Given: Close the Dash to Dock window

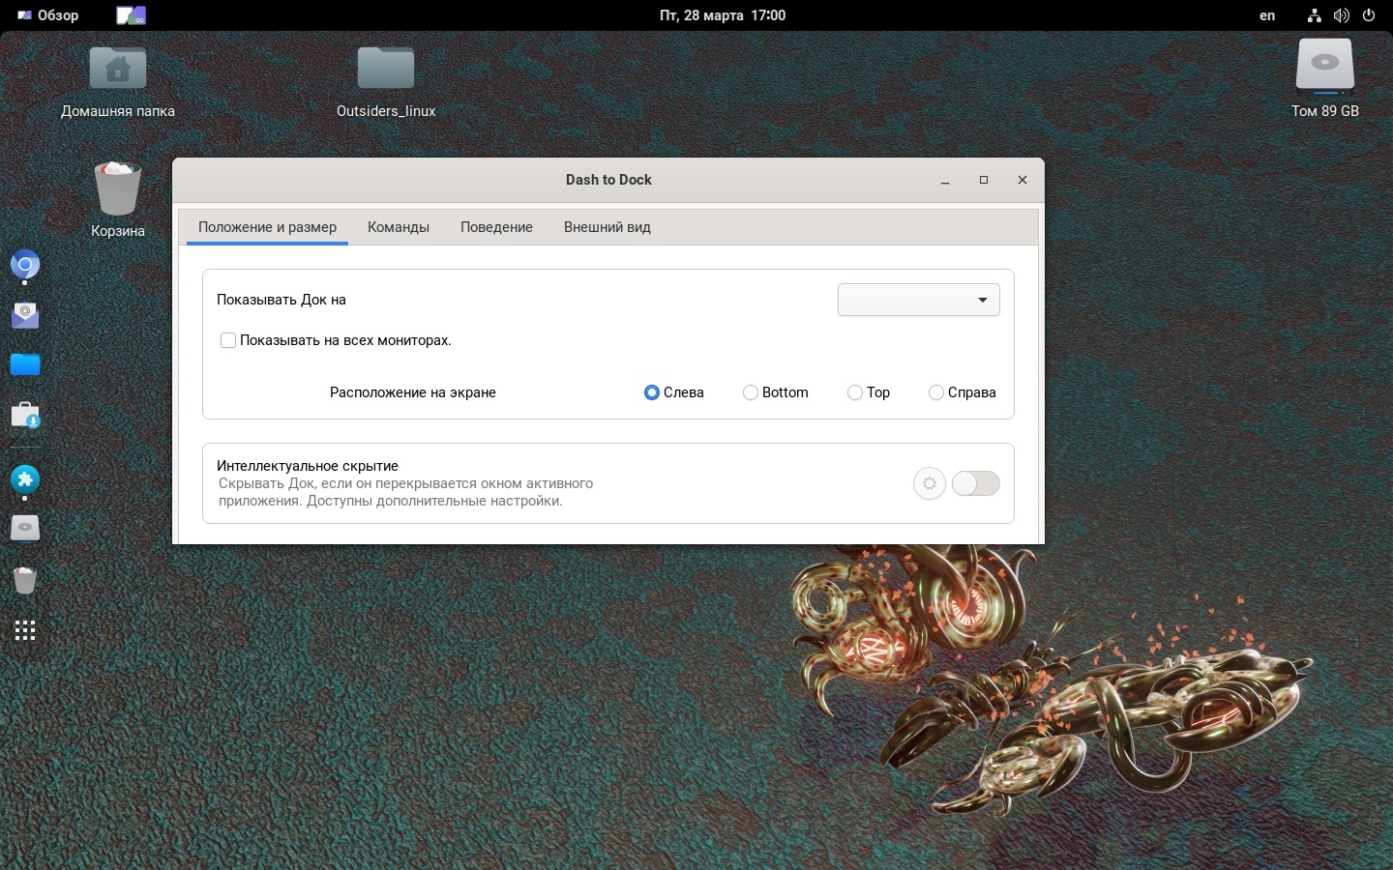Looking at the screenshot, I should pyautogui.click(x=1023, y=180).
